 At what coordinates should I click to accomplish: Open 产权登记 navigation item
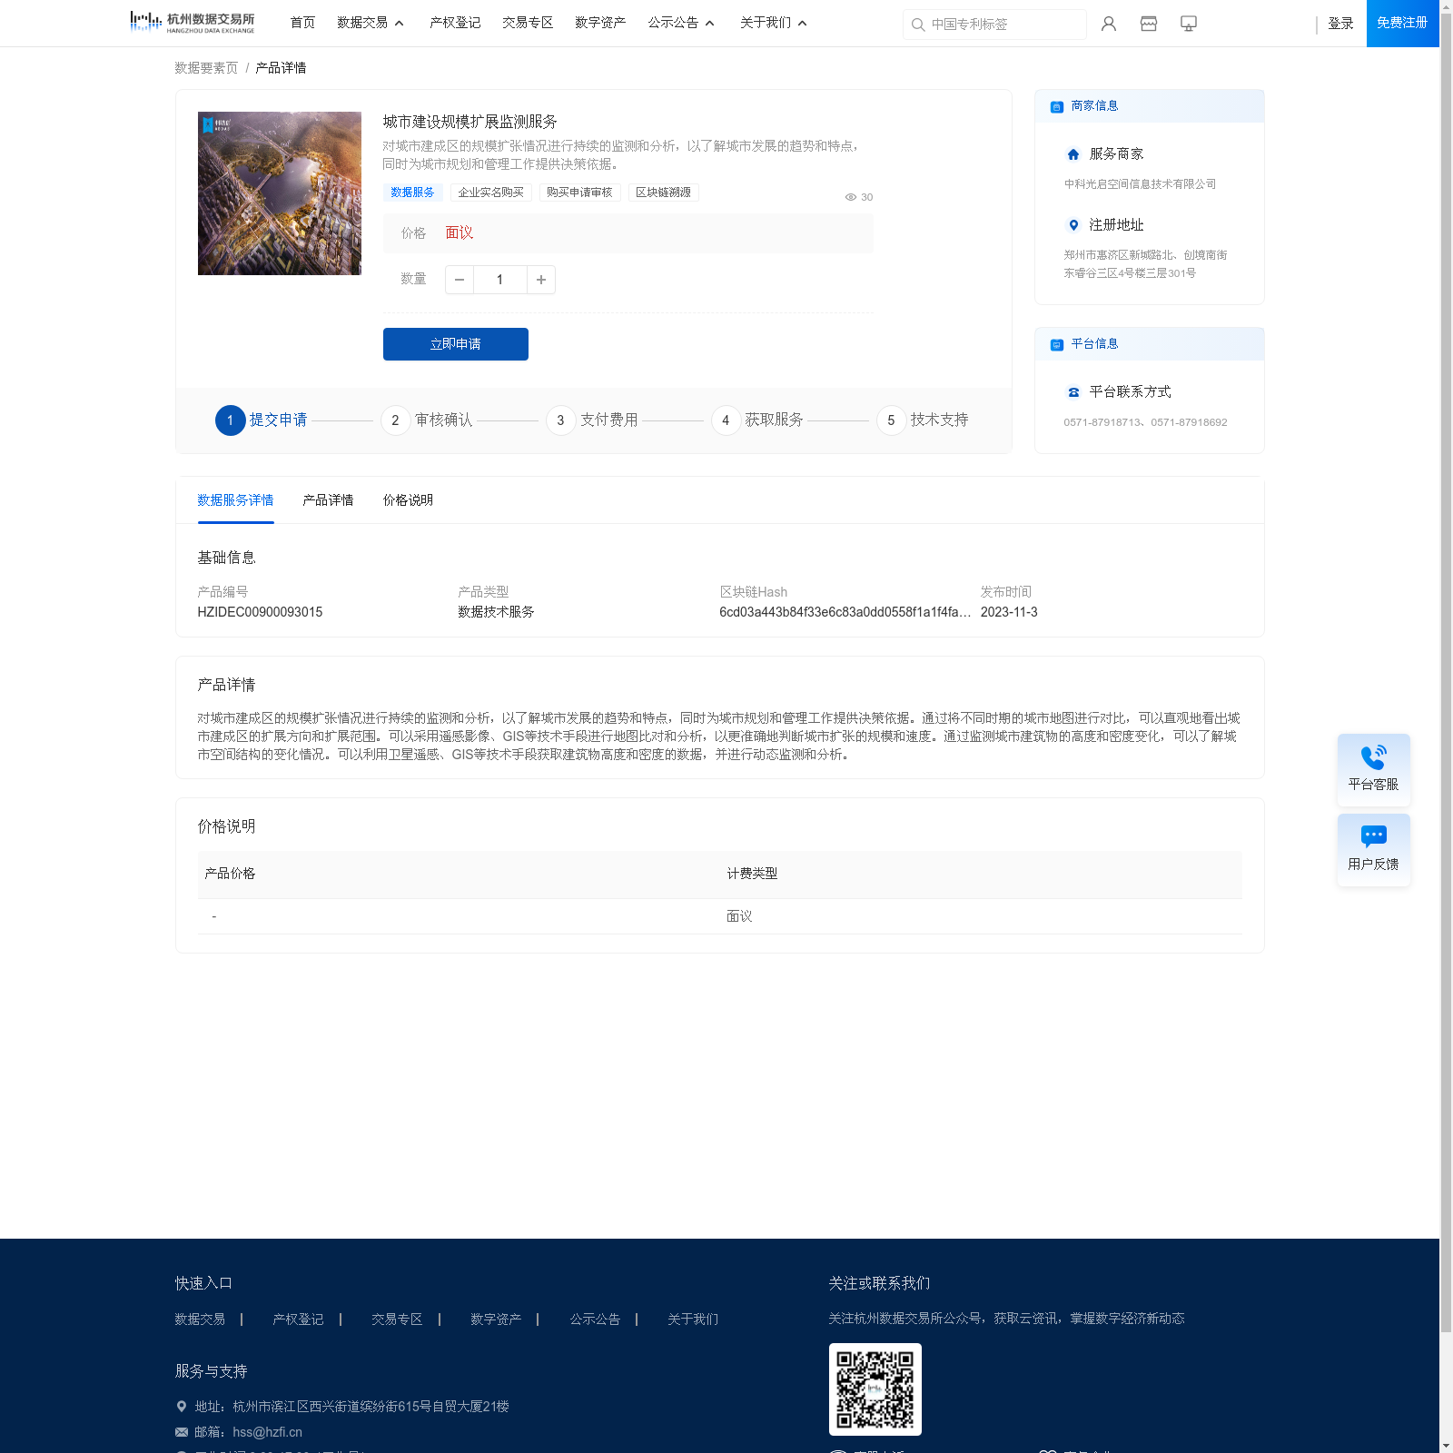(x=455, y=23)
